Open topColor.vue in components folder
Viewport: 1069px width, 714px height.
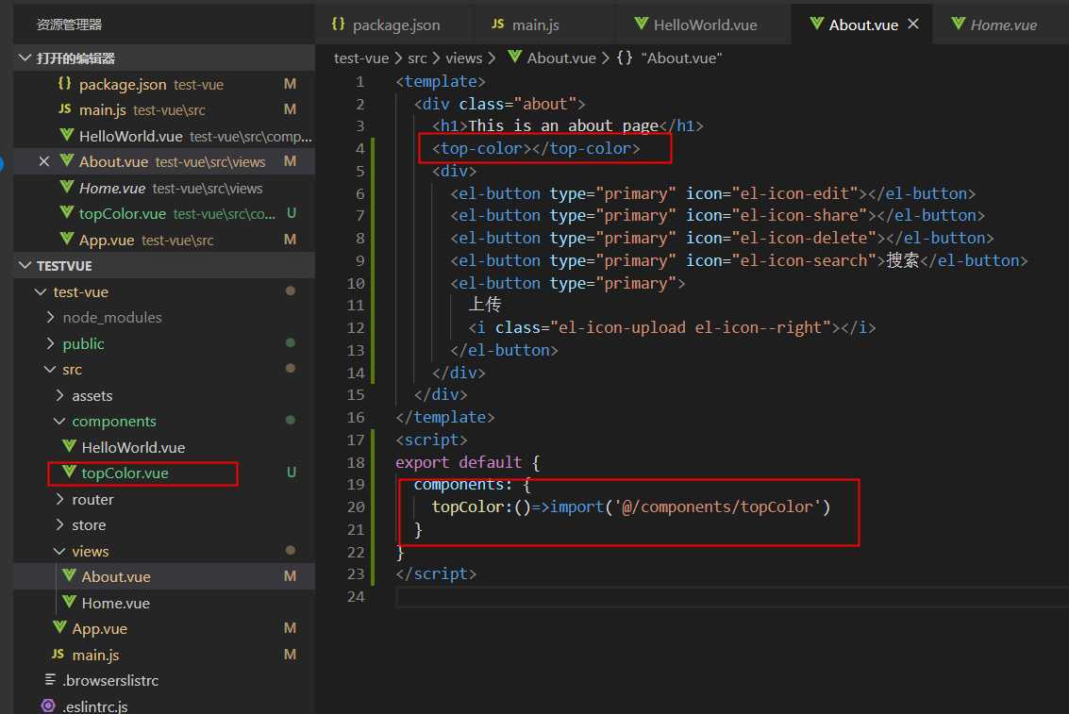pos(163,473)
